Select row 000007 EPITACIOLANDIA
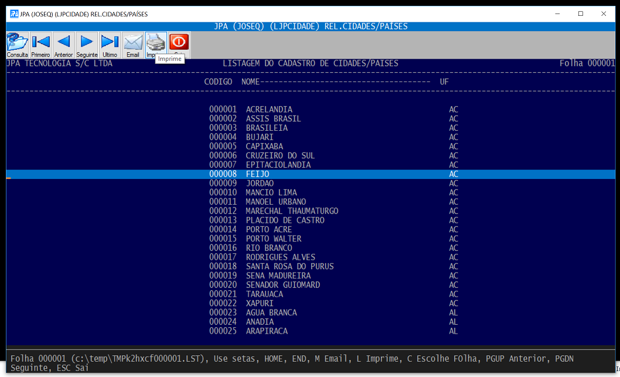620x377 pixels. pyautogui.click(x=311, y=165)
